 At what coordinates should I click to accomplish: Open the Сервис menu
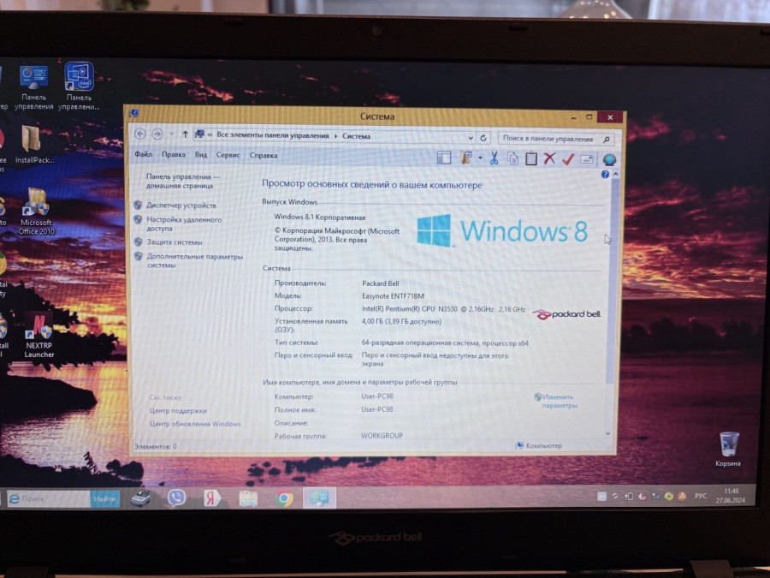[228, 155]
